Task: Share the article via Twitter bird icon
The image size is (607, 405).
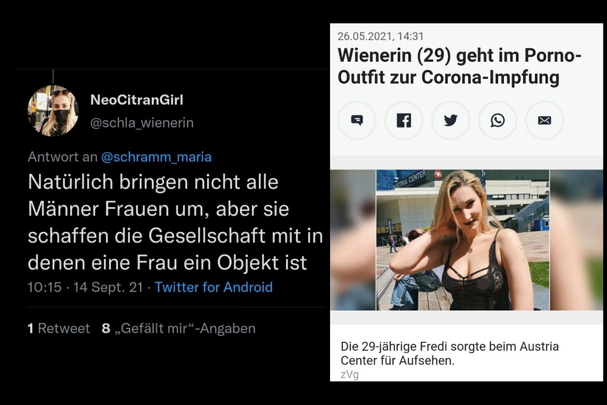Action: coord(451,121)
